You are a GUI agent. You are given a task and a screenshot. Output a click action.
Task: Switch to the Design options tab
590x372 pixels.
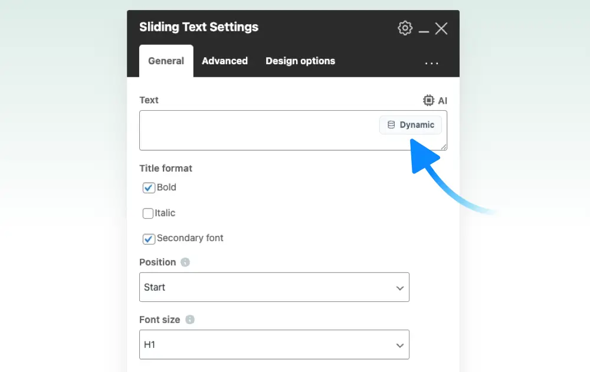pos(300,61)
